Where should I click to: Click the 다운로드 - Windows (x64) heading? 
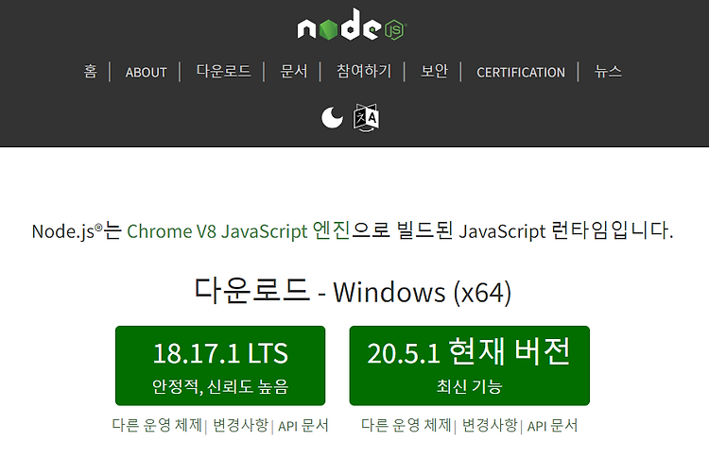coord(353,292)
